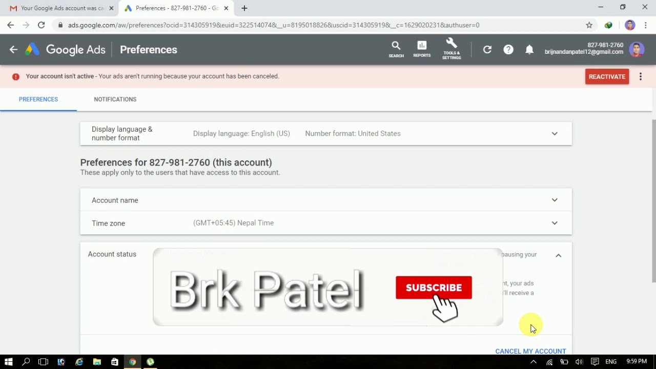
Task: Open the Chrome three-dot menu
Action: pyautogui.click(x=646, y=25)
